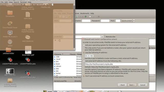Click the refresh icon in FileZilla toolbar
This screenshot has width=164, height=92.
(x=77, y=17)
